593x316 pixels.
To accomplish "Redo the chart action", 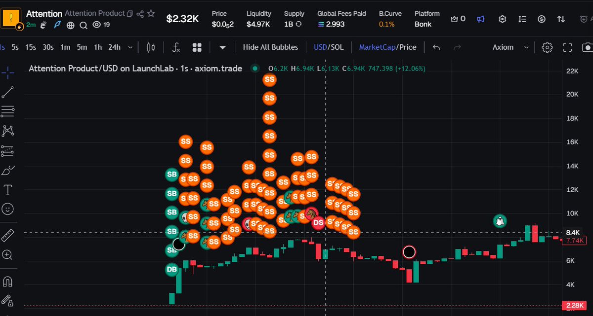I will 457,47.
